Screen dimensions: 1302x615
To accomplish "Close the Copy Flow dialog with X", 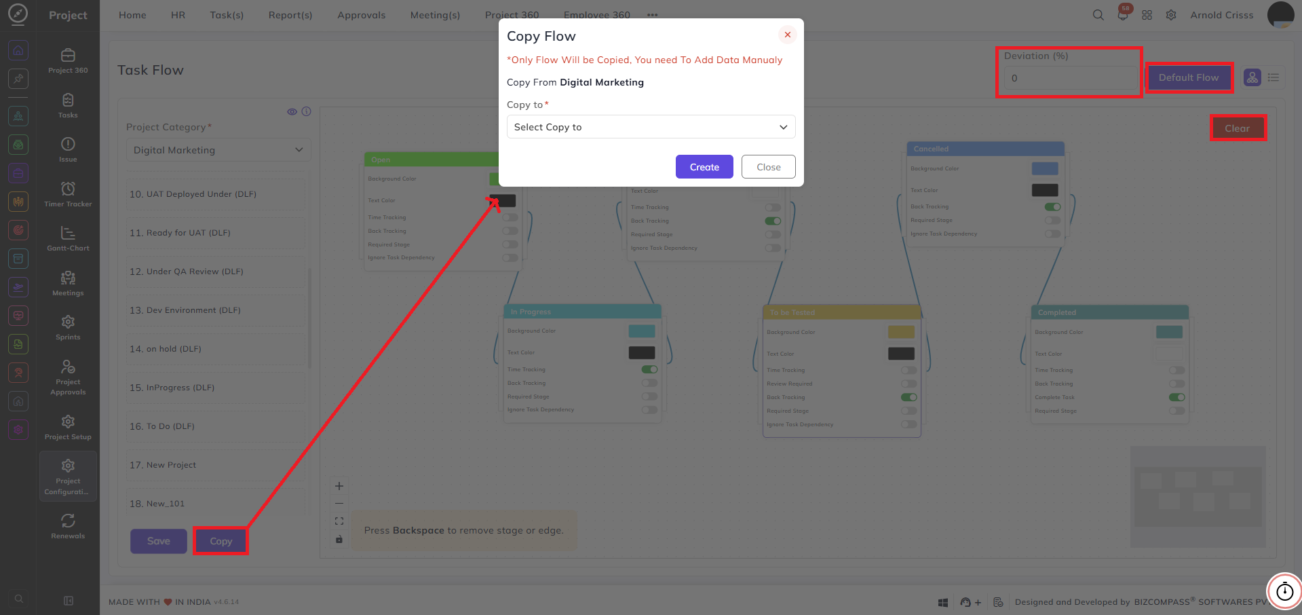I will click(788, 35).
